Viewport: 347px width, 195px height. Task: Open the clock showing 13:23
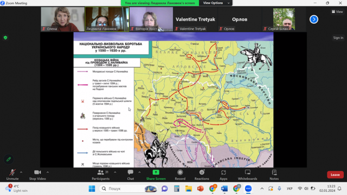click(327, 188)
